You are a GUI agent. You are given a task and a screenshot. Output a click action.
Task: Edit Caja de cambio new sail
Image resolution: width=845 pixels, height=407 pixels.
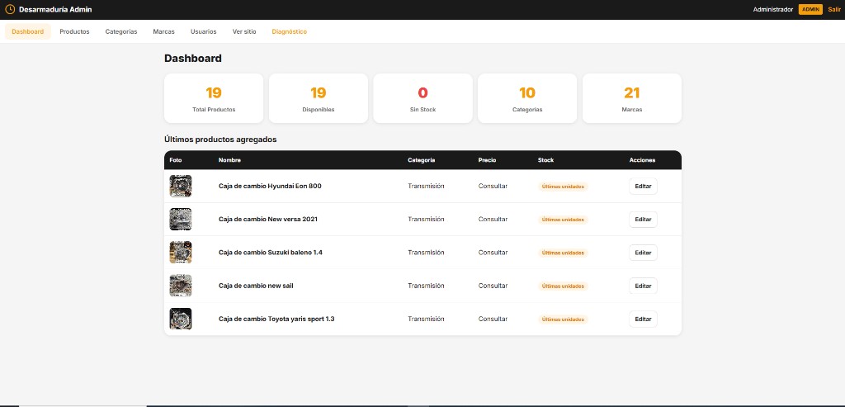click(x=643, y=286)
